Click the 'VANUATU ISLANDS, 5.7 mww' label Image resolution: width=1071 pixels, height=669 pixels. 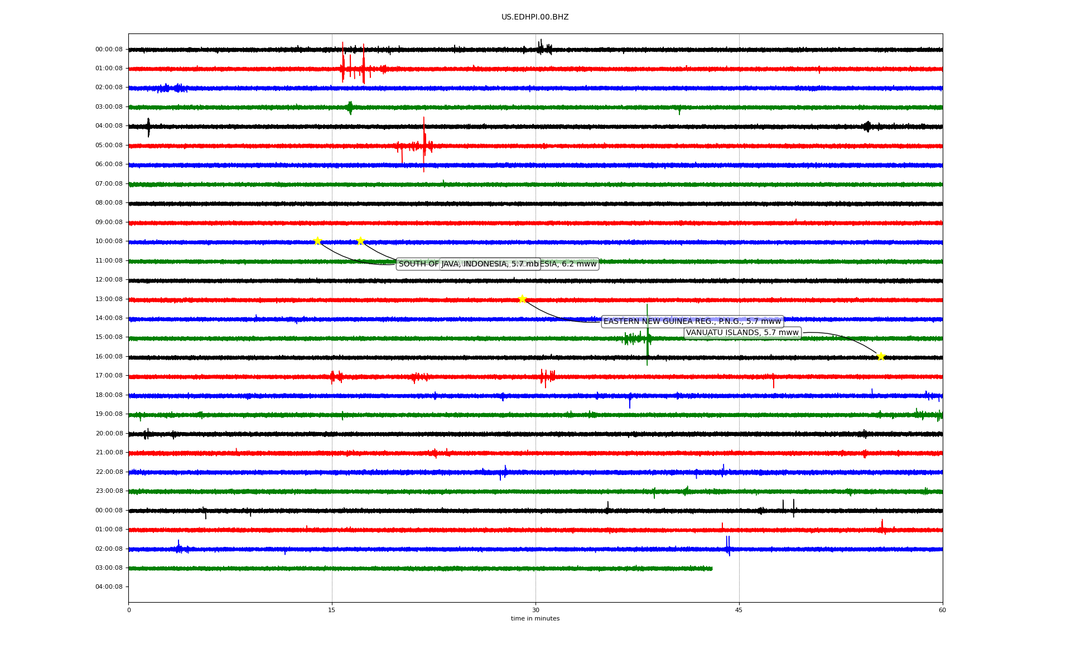click(742, 333)
